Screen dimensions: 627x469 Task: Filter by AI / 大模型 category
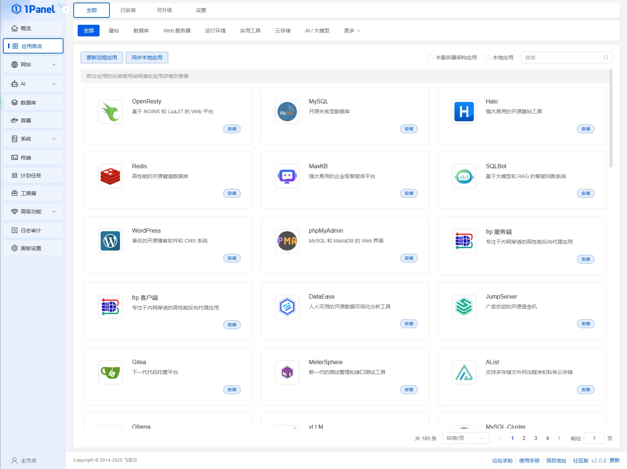[317, 31]
